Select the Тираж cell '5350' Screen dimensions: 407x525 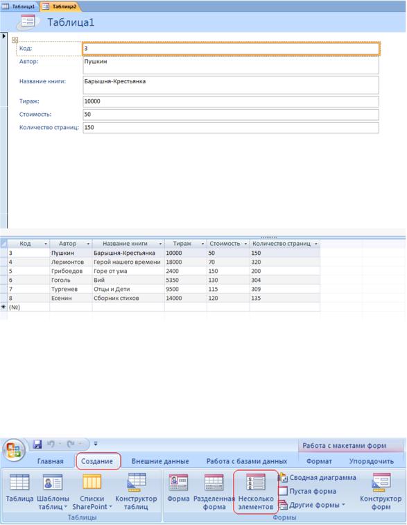[x=186, y=280]
